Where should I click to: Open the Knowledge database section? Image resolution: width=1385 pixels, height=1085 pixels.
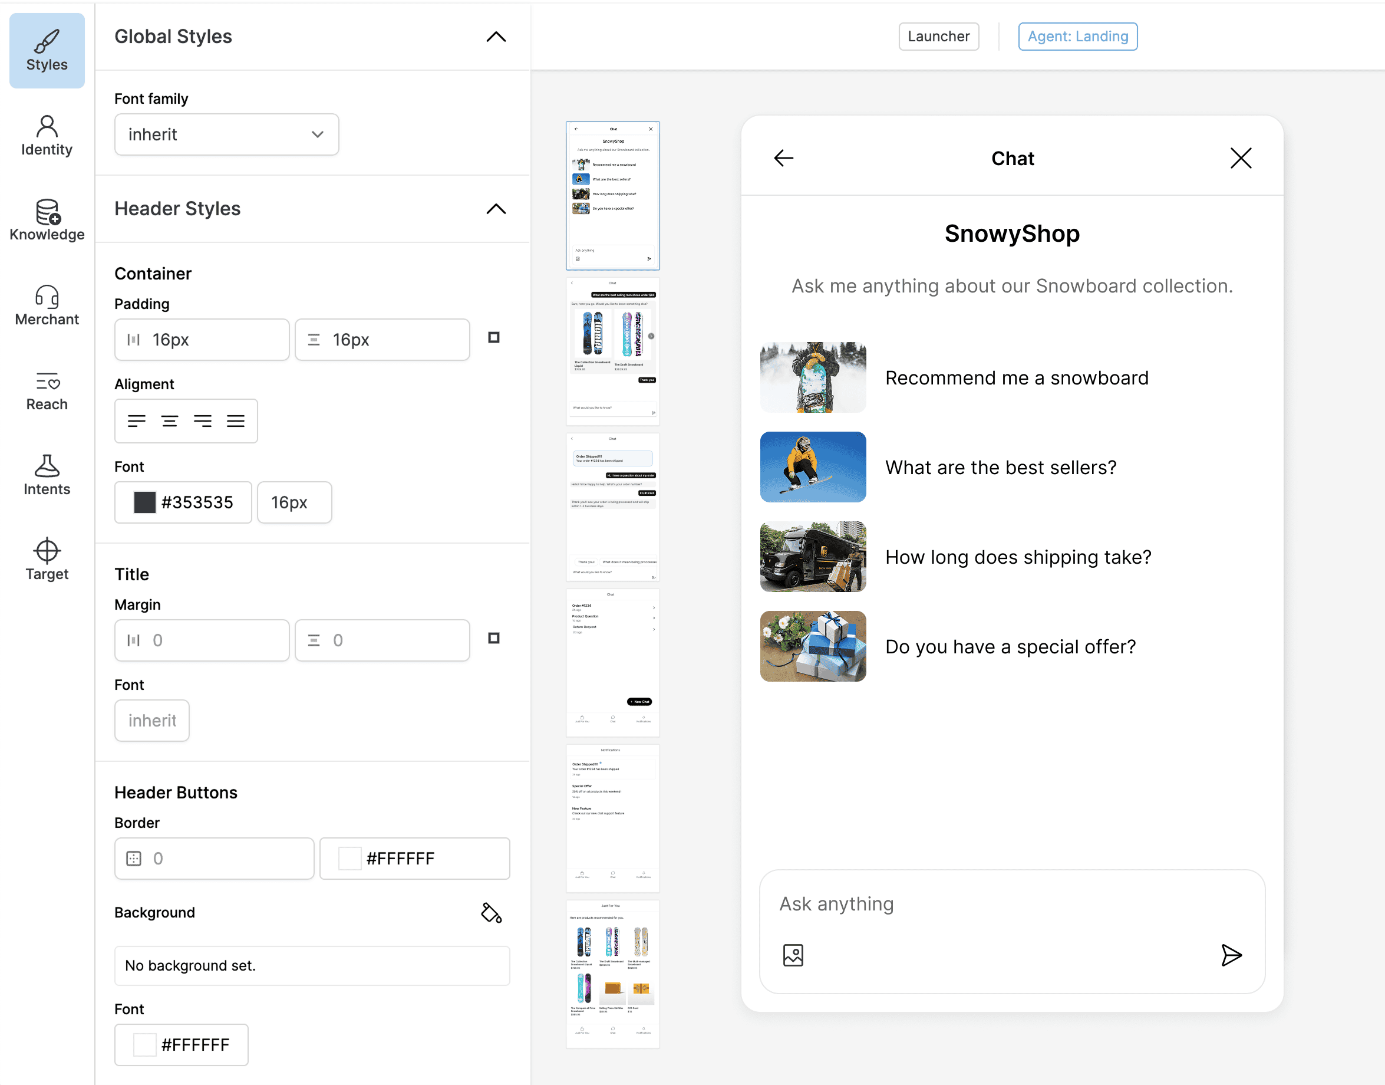tap(47, 220)
